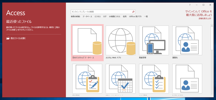Click the Office 用アプリ suggestion
216x100 pixels.
pyautogui.click(x=135, y=16)
